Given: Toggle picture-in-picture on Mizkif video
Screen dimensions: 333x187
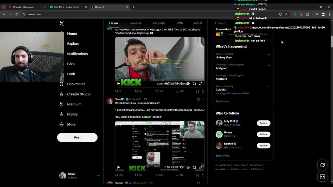Looking at the screenshot, I should coord(194,167).
